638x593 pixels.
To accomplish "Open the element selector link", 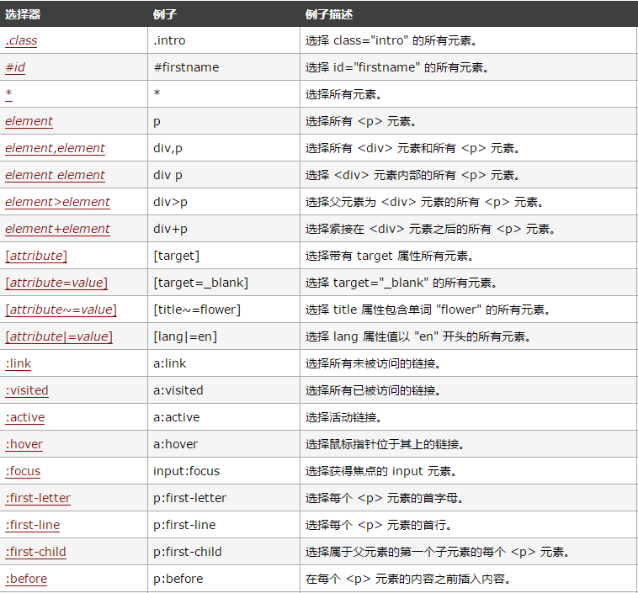I will 29,121.
